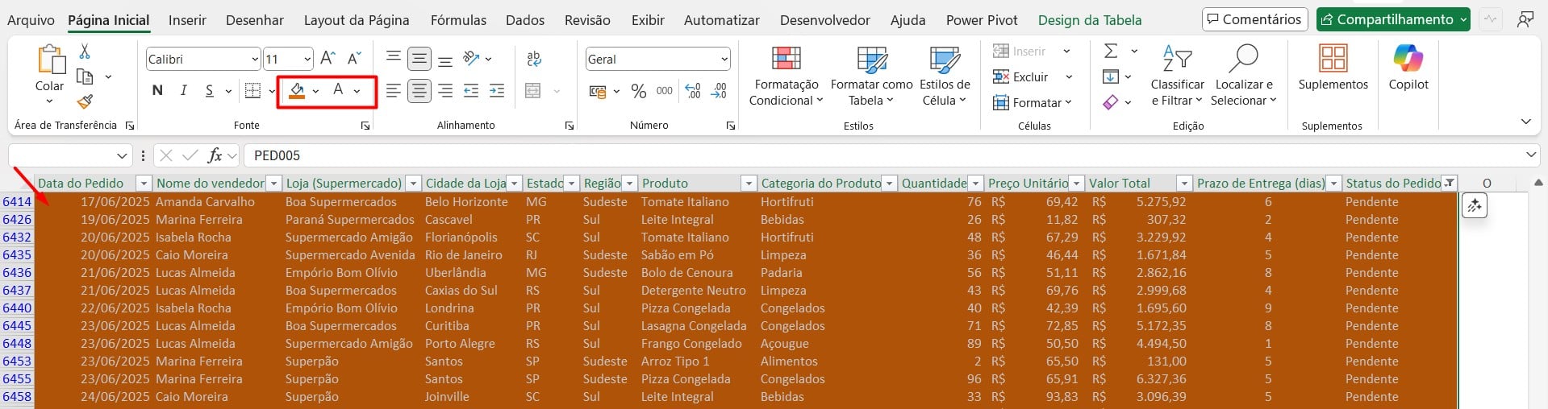The image size is (1548, 409).
Task: Click the Wrap Text icon
Action: tap(533, 59)
